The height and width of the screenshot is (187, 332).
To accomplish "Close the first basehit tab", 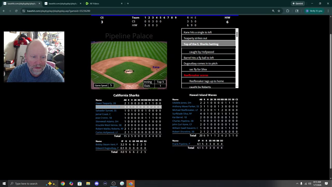I will pyautogui.click(x=39, y=4).
